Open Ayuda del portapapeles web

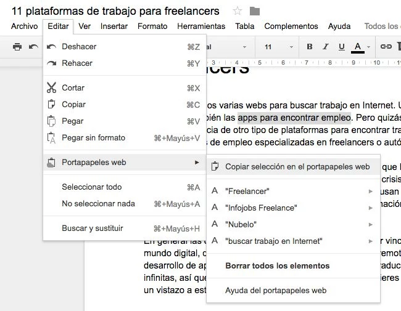click(x=275, y=291)
